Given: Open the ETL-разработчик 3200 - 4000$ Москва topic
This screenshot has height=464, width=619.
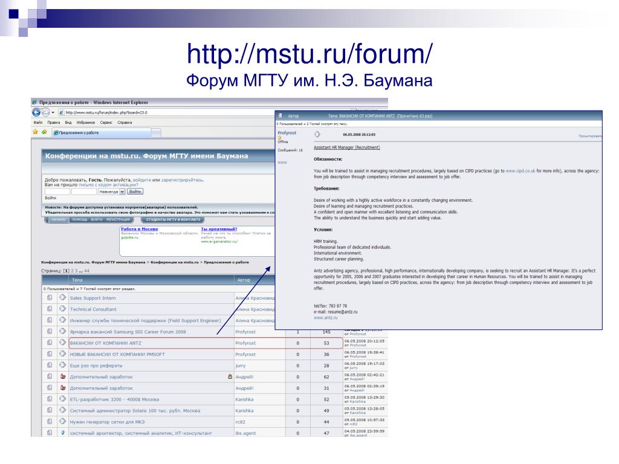Looking at the screenshot, I should 114,399.
